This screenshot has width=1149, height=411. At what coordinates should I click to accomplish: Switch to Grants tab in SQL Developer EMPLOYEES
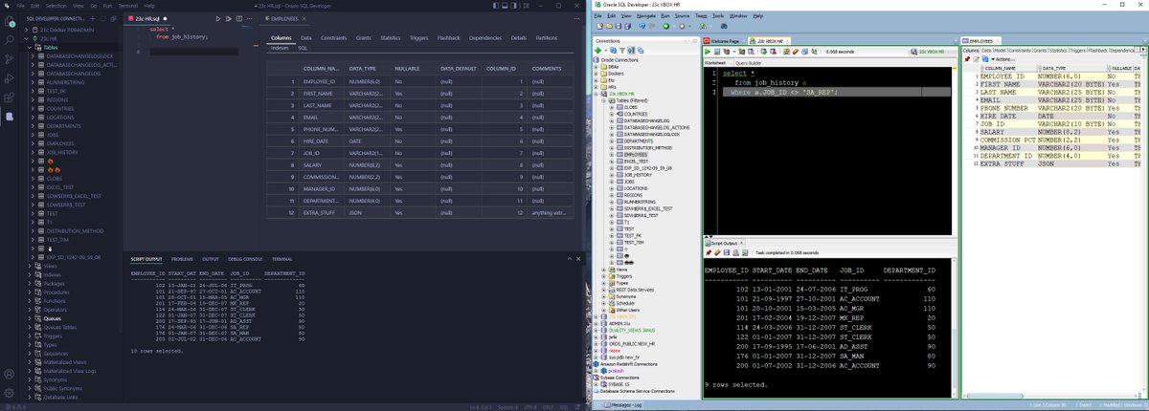click(1040, 50)
